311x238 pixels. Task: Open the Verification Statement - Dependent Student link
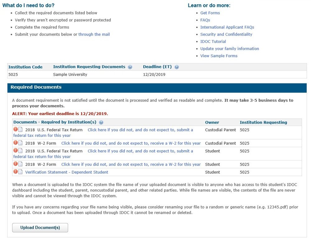pyautogui.click(x=67, y=172)
